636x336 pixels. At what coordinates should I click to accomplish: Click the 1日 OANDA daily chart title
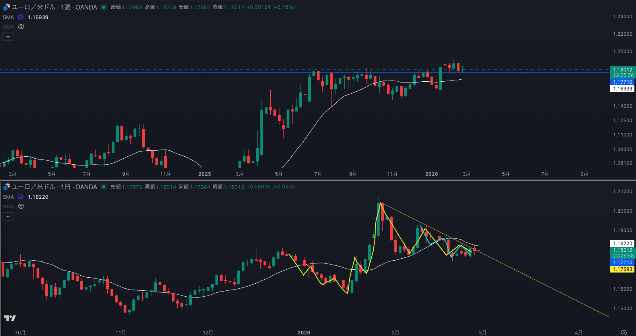coord(54,187)
